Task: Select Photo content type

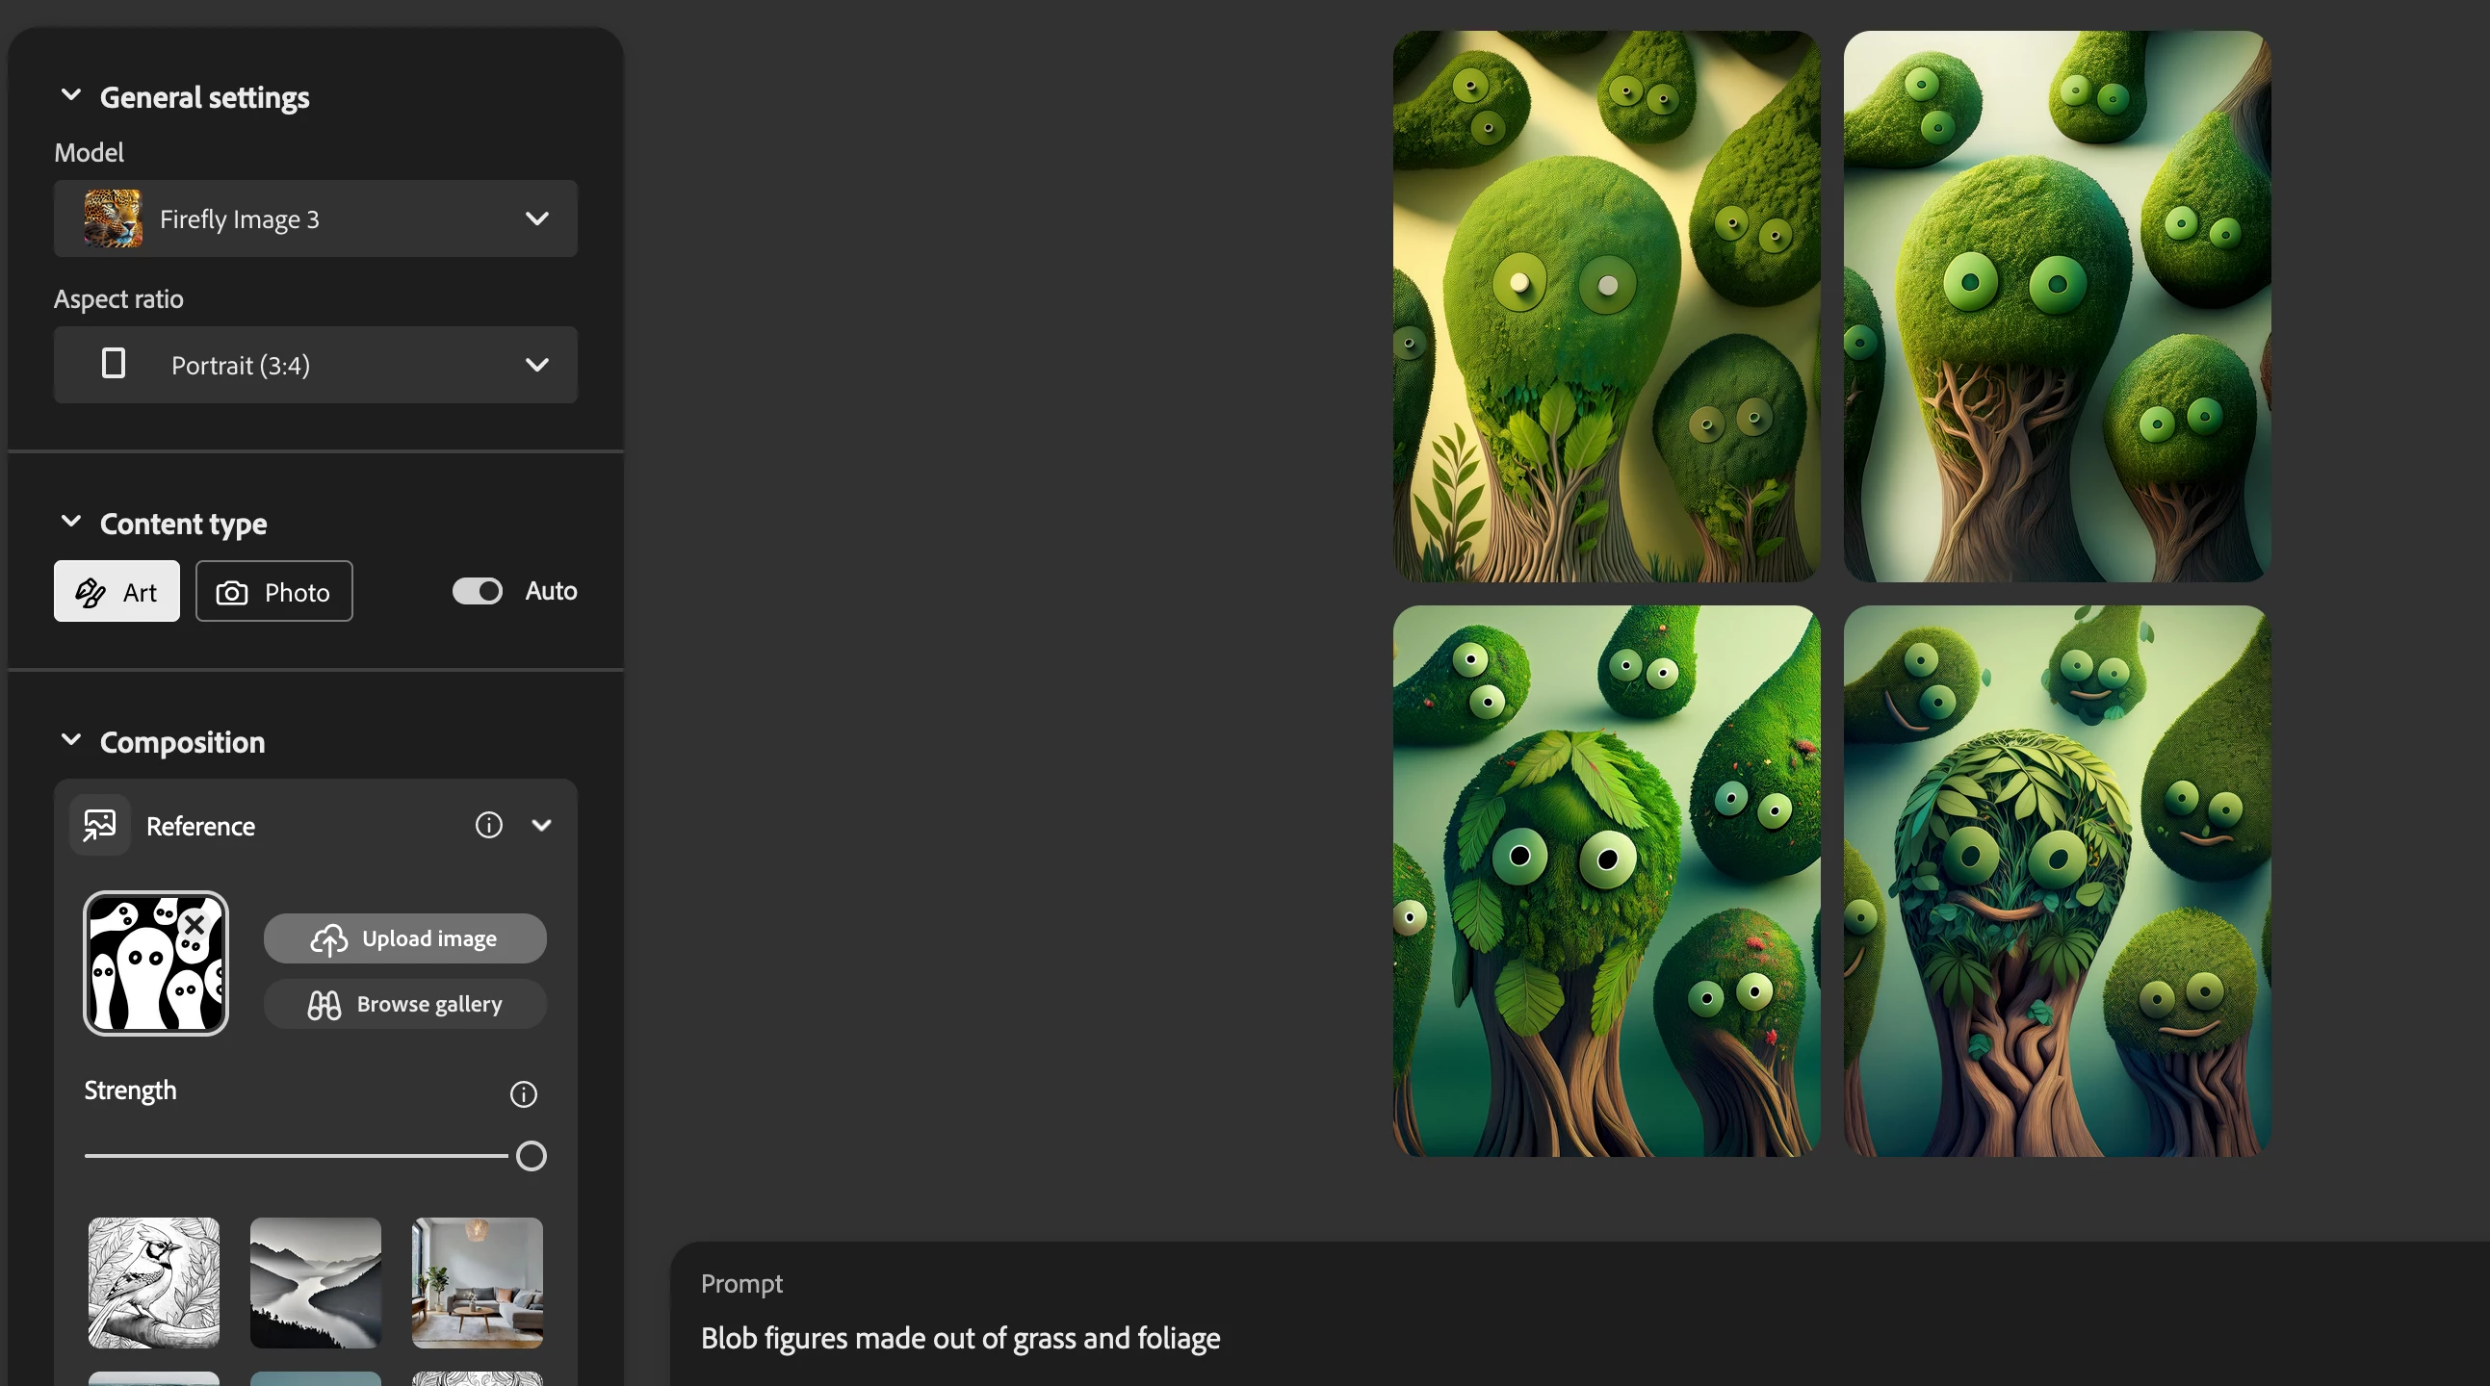Action: tap(273, 592)
